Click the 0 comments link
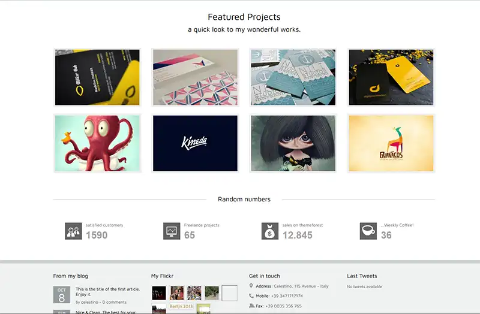480x314 pixels. point(114,302)
